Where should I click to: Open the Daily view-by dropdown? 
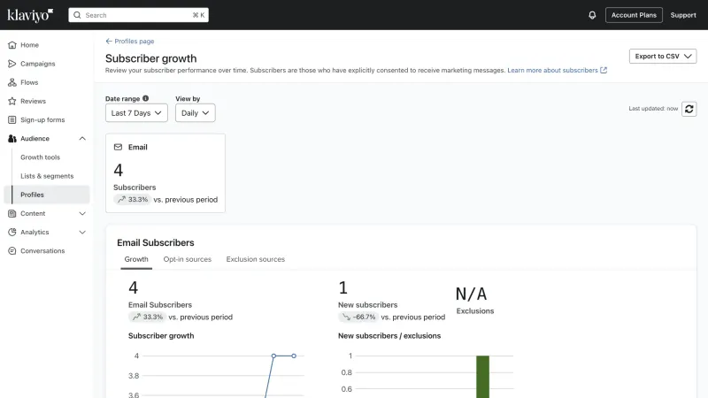click(195, 113)
